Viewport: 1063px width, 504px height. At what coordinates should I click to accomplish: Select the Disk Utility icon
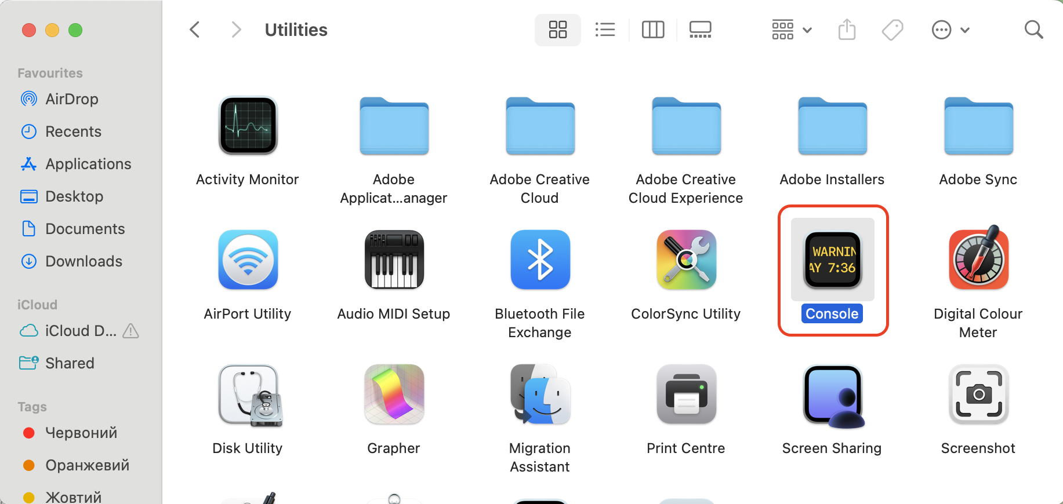point(248,395)
